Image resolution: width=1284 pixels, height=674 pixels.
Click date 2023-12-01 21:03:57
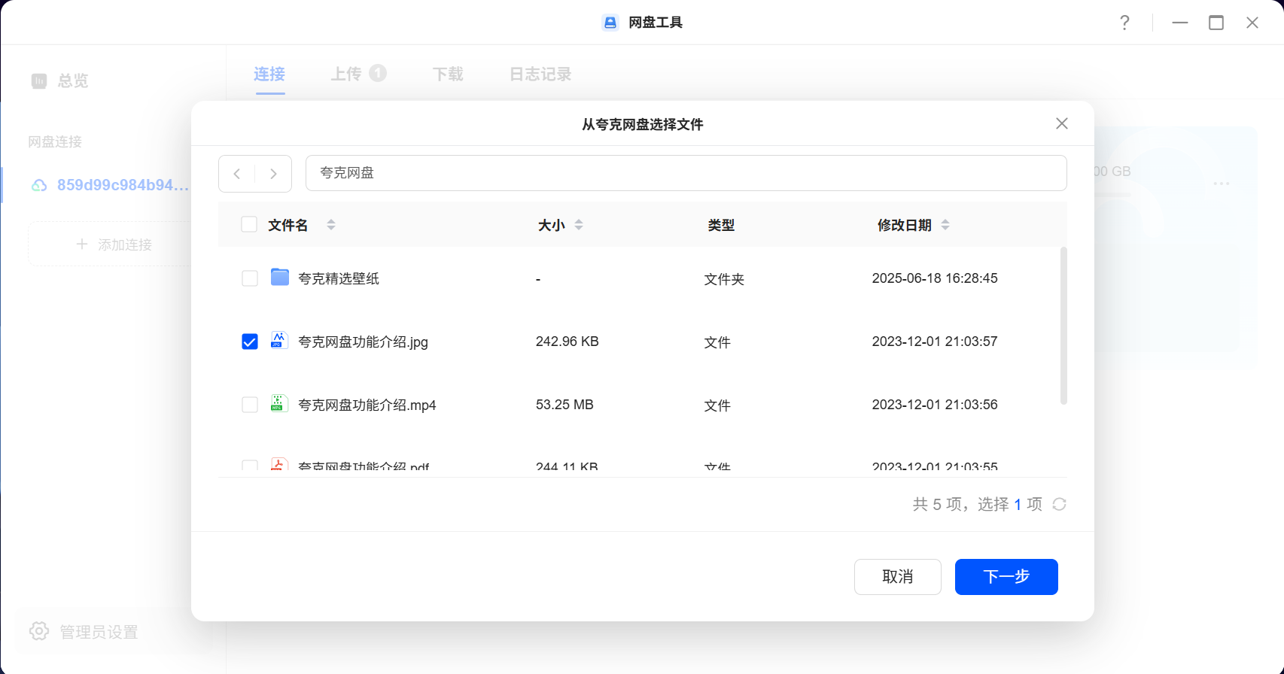935,342
